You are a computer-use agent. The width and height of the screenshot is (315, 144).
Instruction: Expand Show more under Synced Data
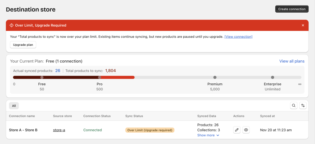tap(208, 135)
